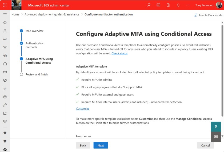
Task: Click Configure multifactor authentication breadcrumb
Action: pos(109,14)
